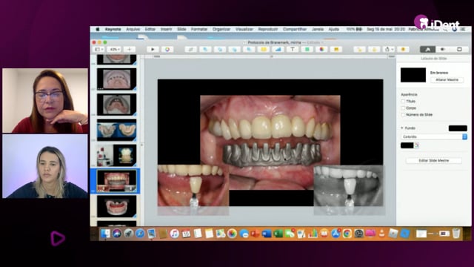The image size is (474, 267).
Task: Open the Animate inspector icon
Action: [x=443, y=50]
